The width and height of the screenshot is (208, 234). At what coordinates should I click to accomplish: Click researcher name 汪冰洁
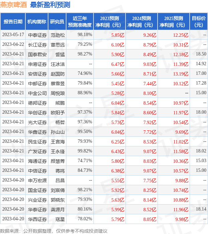(x=58, y=64)
